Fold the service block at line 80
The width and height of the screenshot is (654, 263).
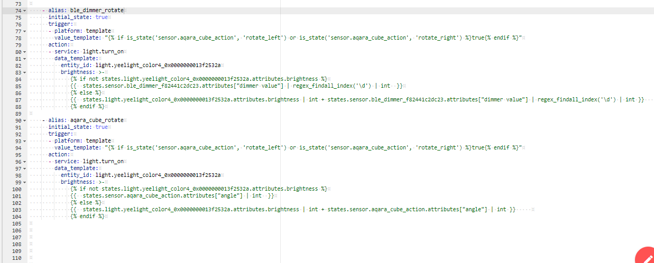click(25, 52)
